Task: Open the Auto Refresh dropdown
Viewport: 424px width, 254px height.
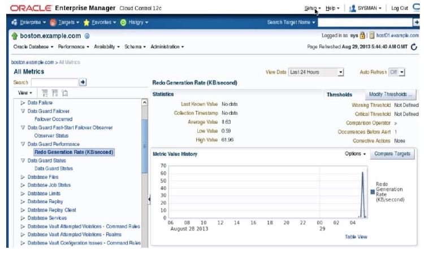Action: point(396,72)
